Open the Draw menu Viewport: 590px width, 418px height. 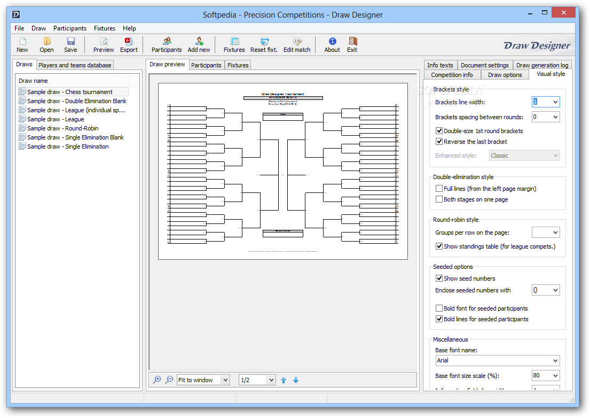click(x=39, y=28)
